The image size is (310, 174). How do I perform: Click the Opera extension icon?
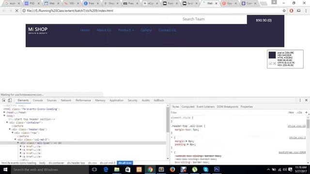291,11
